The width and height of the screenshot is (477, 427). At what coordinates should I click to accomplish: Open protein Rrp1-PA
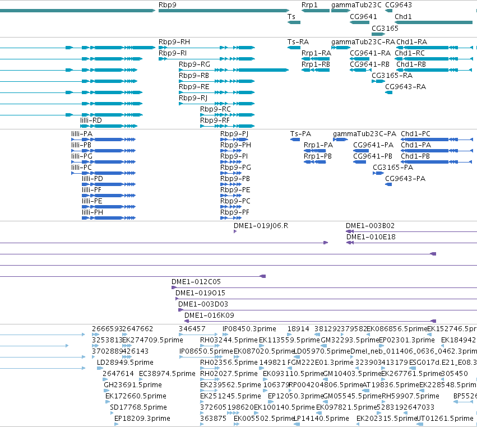tap(318, 145)
